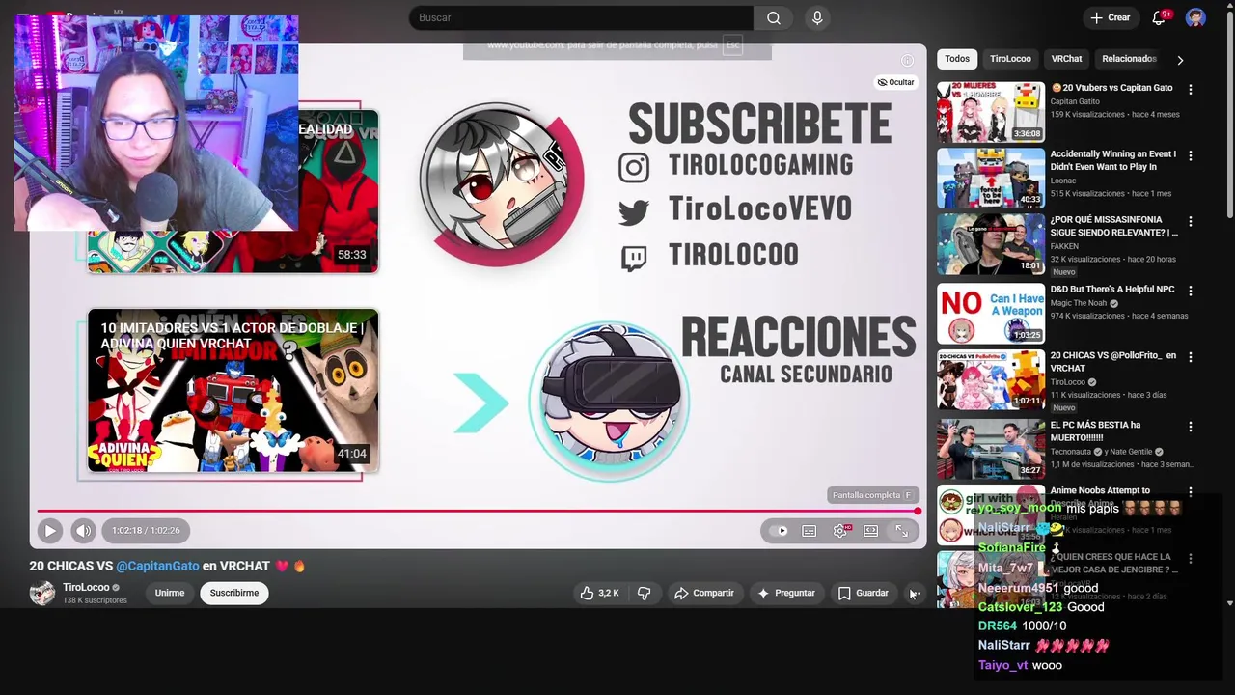Select the Todos chip

click(x=957, y=59)
